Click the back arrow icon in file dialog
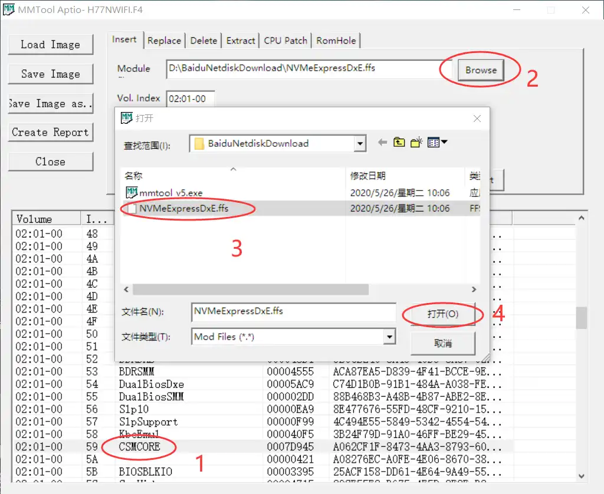The width and height of the screenshot is (604, 494). coord(382,142)
